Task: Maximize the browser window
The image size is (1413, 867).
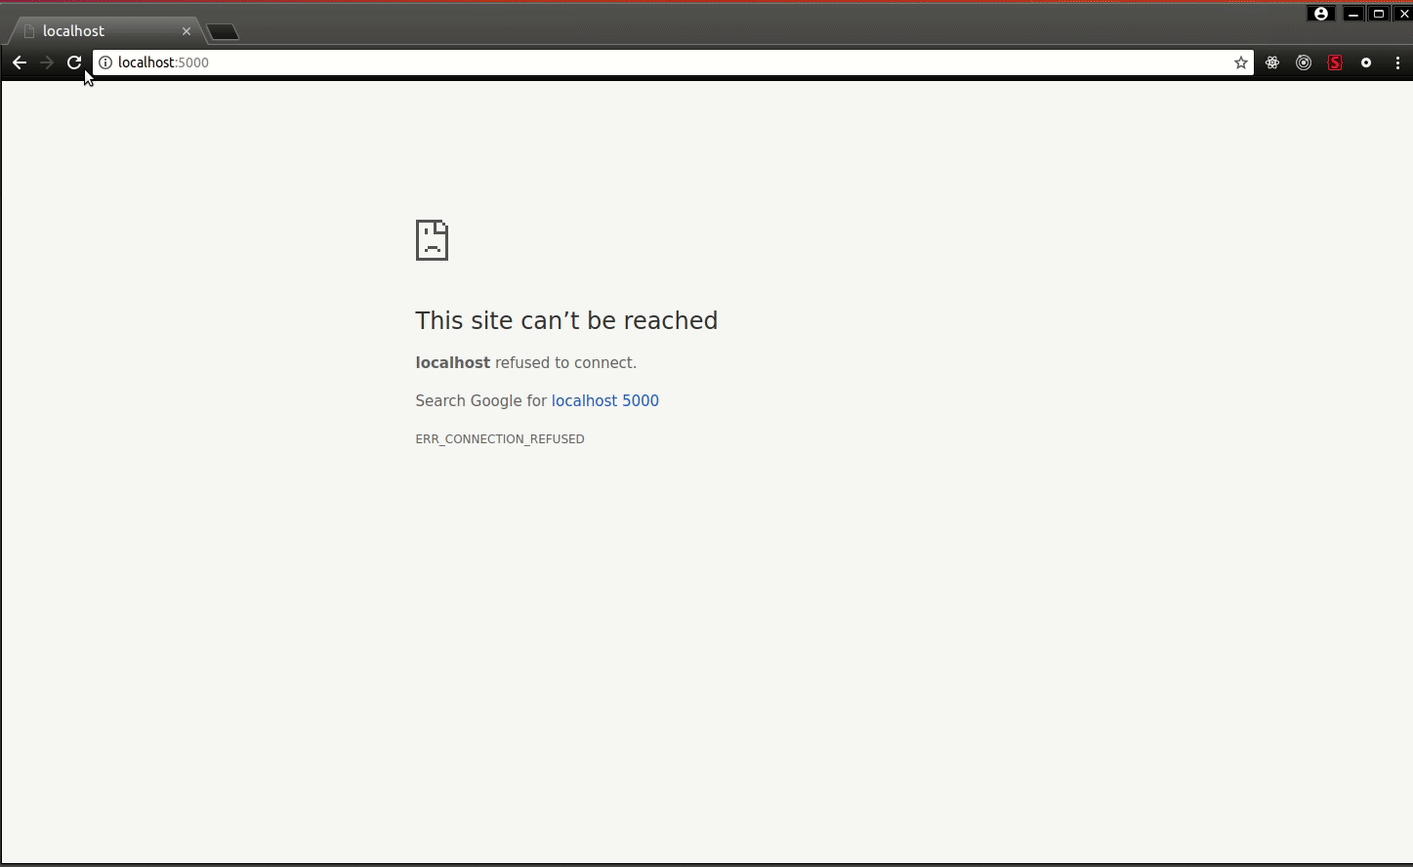Action: 1379,13
